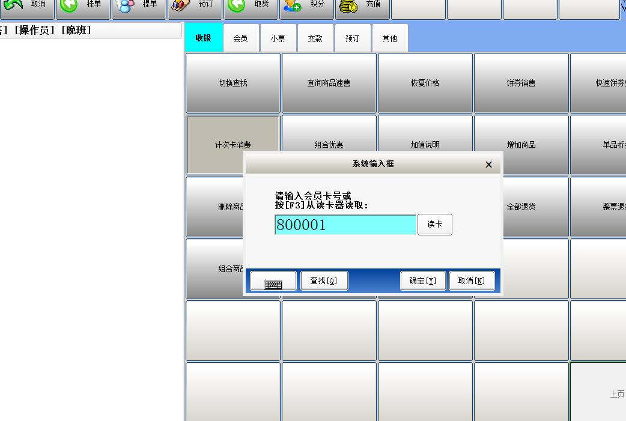Return to the 收银 cashier tab
This screenshot has height=421, width=626.
204,37
